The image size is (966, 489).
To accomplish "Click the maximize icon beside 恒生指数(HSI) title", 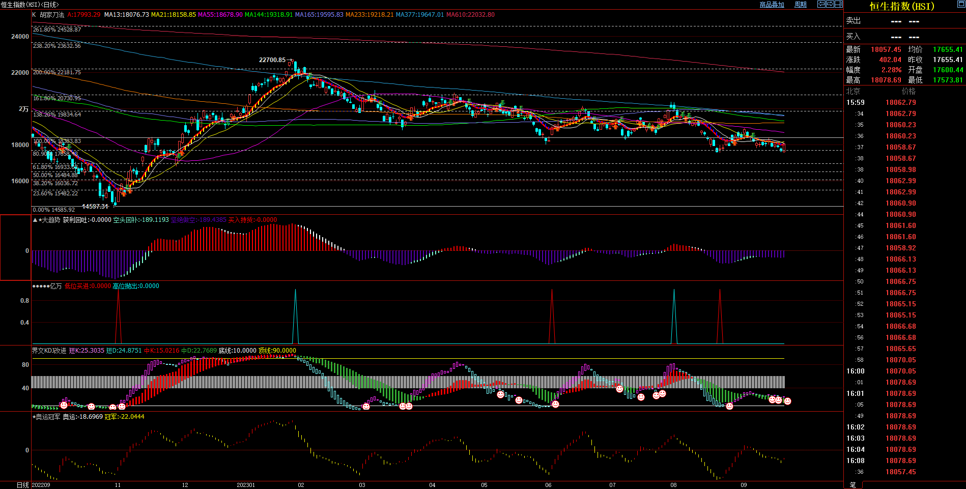I will click(961, 4).
